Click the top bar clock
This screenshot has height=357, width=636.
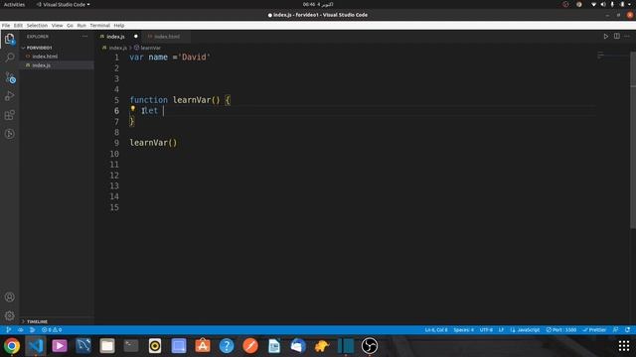point(318,4)
